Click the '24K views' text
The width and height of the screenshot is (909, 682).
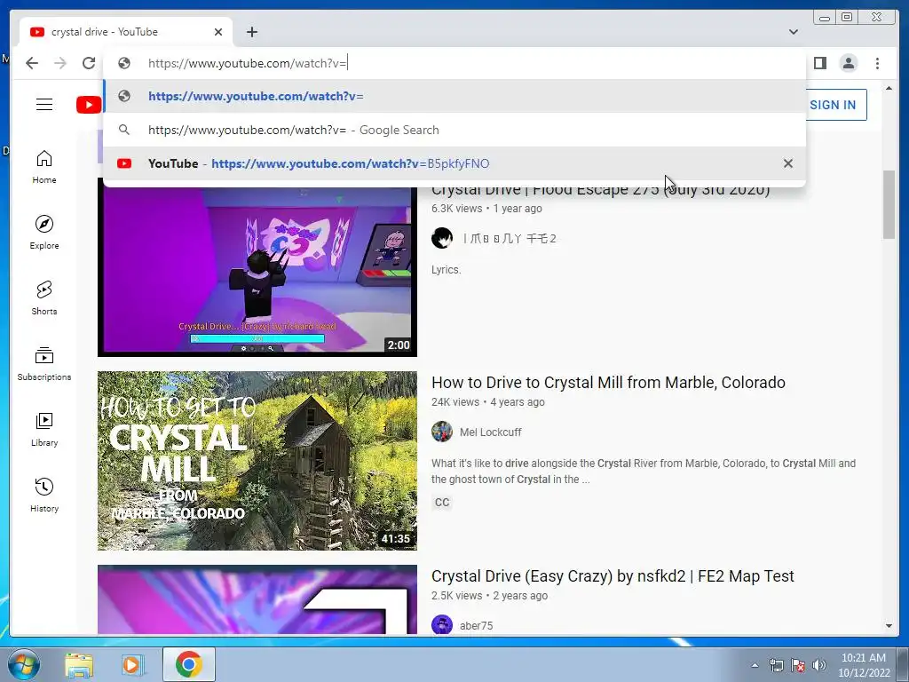(455, 402)
